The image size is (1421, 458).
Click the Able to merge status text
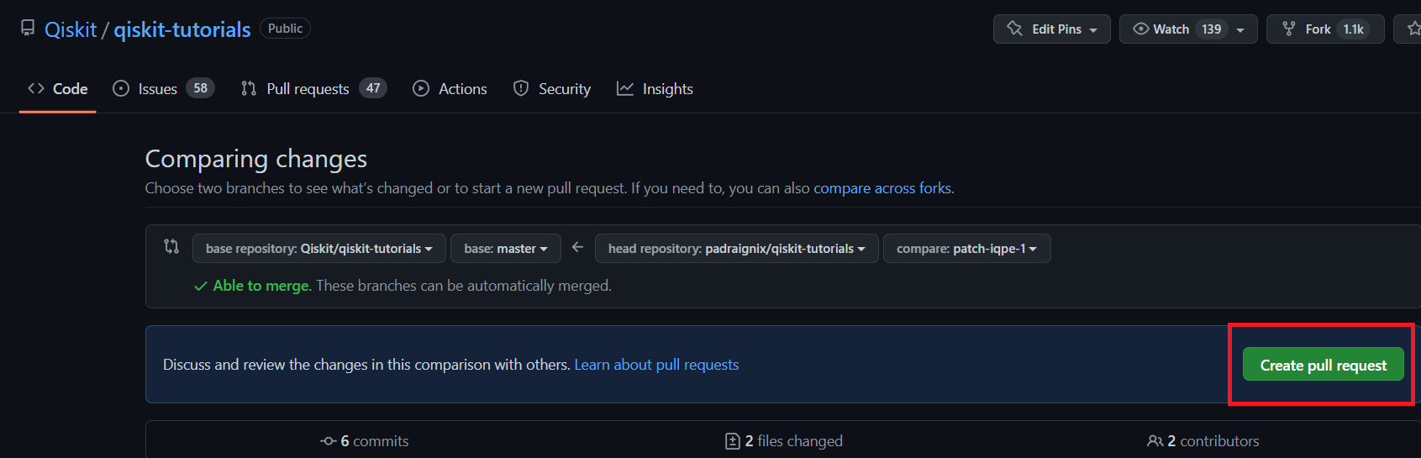(x=262, y=286)
